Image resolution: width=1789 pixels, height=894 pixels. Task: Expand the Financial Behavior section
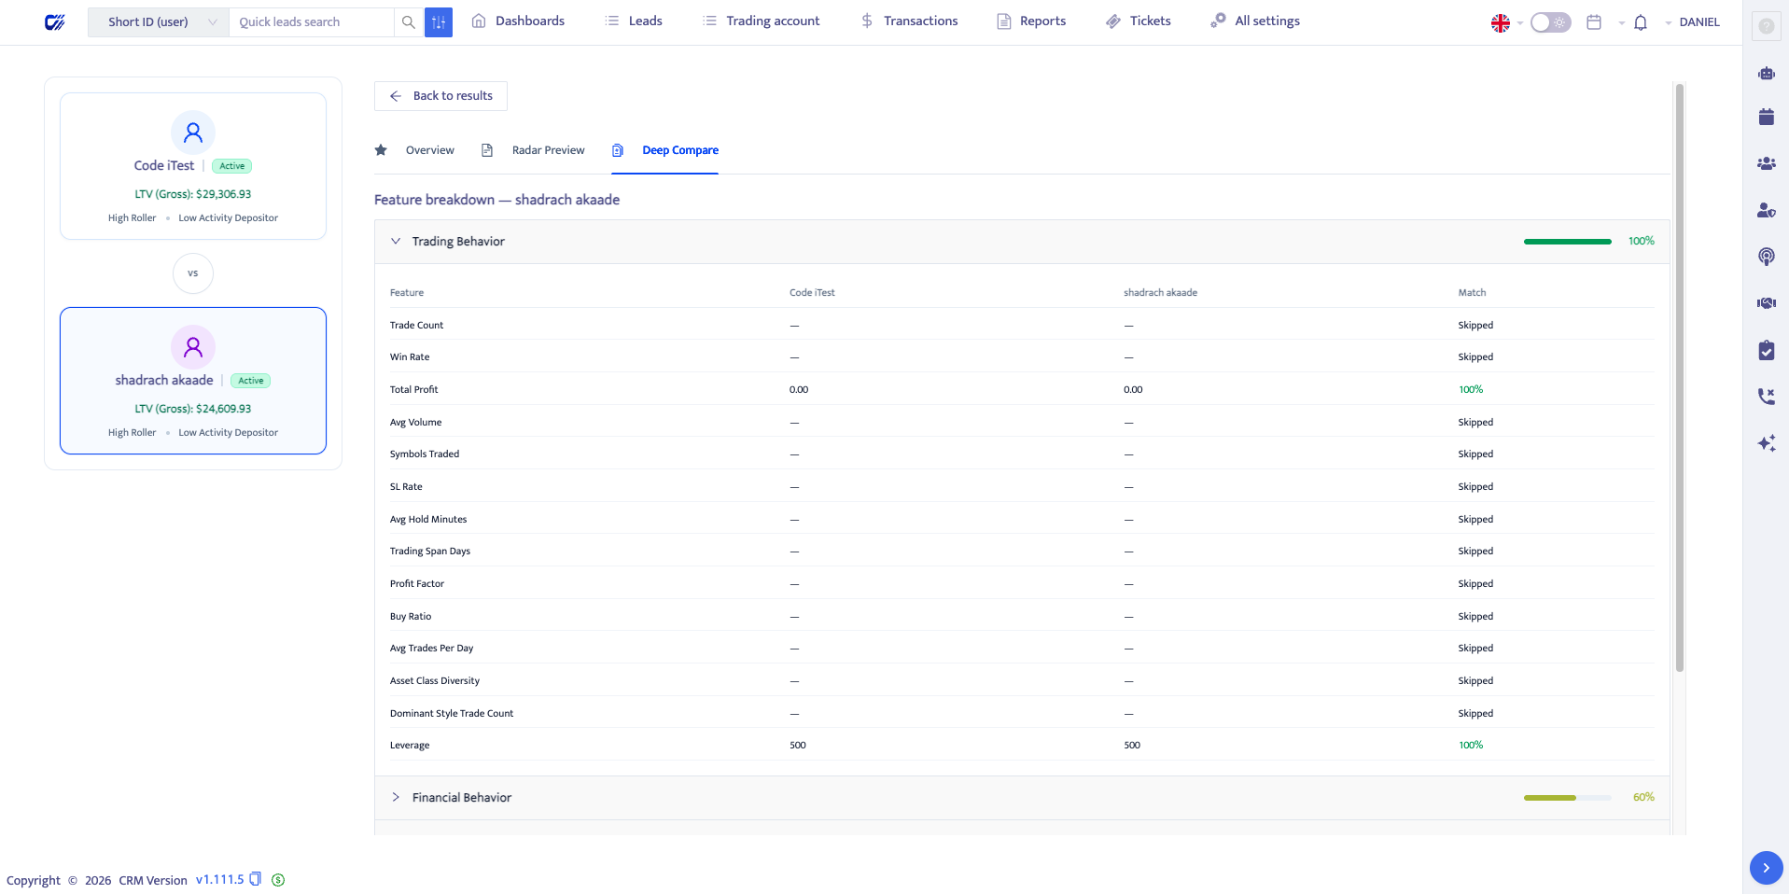396,797
